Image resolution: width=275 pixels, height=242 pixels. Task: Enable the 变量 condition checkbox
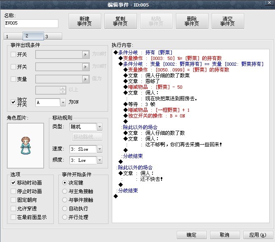pos(13,79)
